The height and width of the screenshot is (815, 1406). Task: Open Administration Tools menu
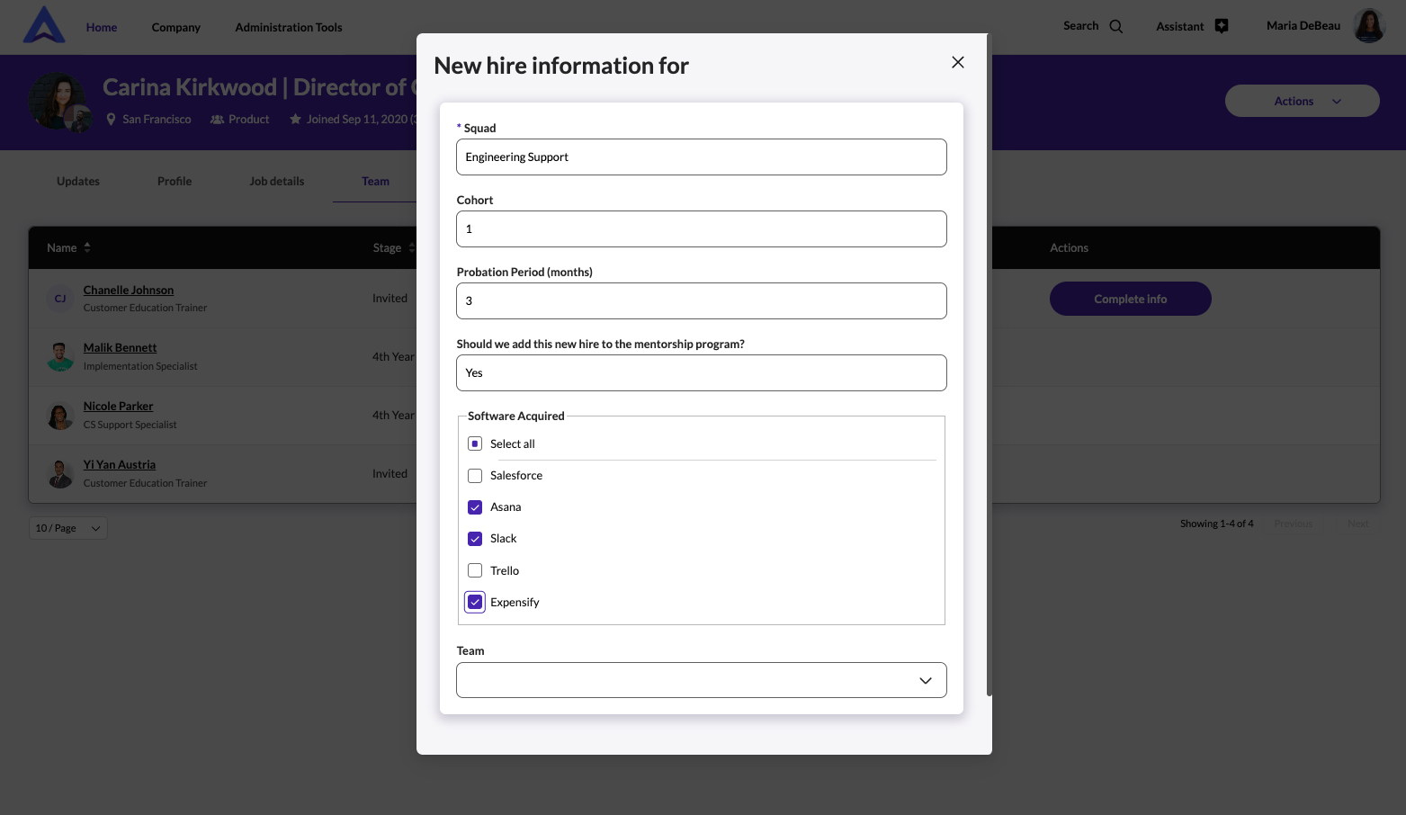[289, 27]
